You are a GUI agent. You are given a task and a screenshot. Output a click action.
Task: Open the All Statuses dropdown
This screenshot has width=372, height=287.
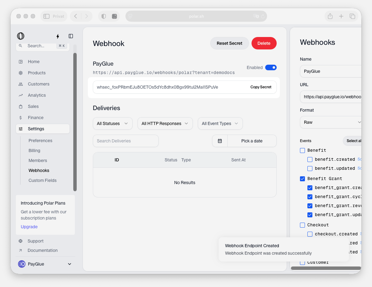113,123
